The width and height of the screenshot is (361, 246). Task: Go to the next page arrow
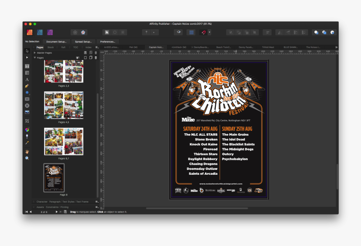tap(56, 212)
